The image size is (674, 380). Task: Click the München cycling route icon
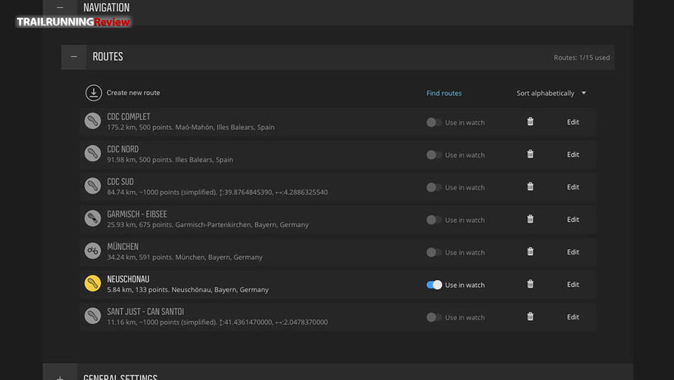[x=92, y=251]
